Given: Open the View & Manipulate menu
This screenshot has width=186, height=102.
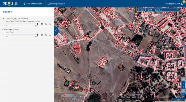Looking at the screenshot, I should pos(33,4).
